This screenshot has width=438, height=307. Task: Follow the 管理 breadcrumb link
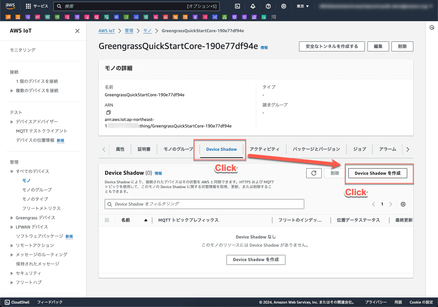click(x=129, y=31)
